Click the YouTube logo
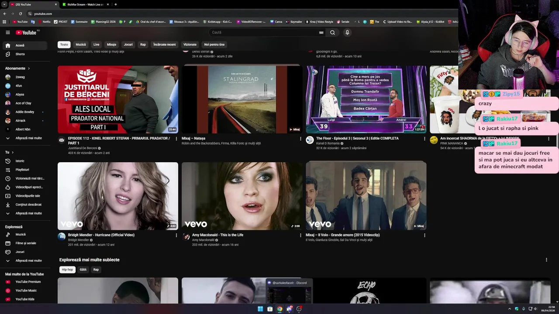 click(26, 32)
